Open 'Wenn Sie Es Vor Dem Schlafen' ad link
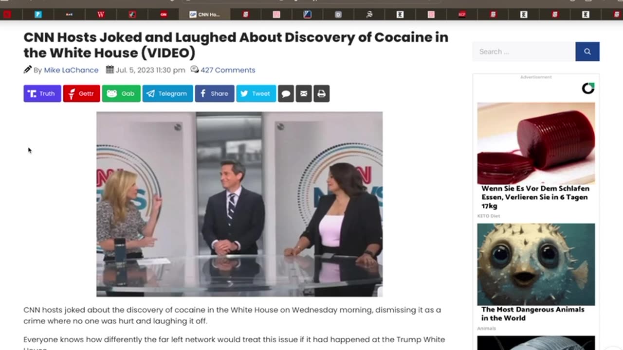 point(535,197)
